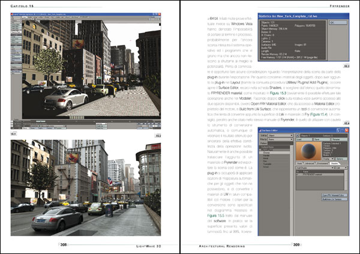Select the Shaders tab
The height and width of the screenshot is (254, 360).
[x=335, y=163]
